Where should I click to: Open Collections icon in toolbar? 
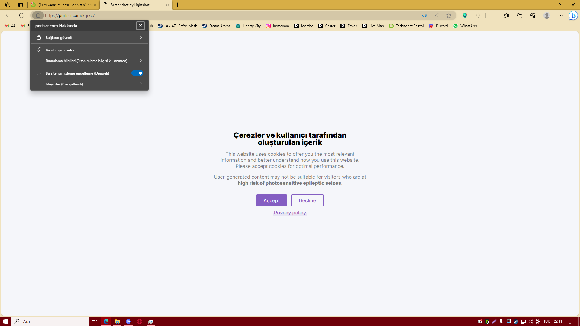(x=520, y=15)
